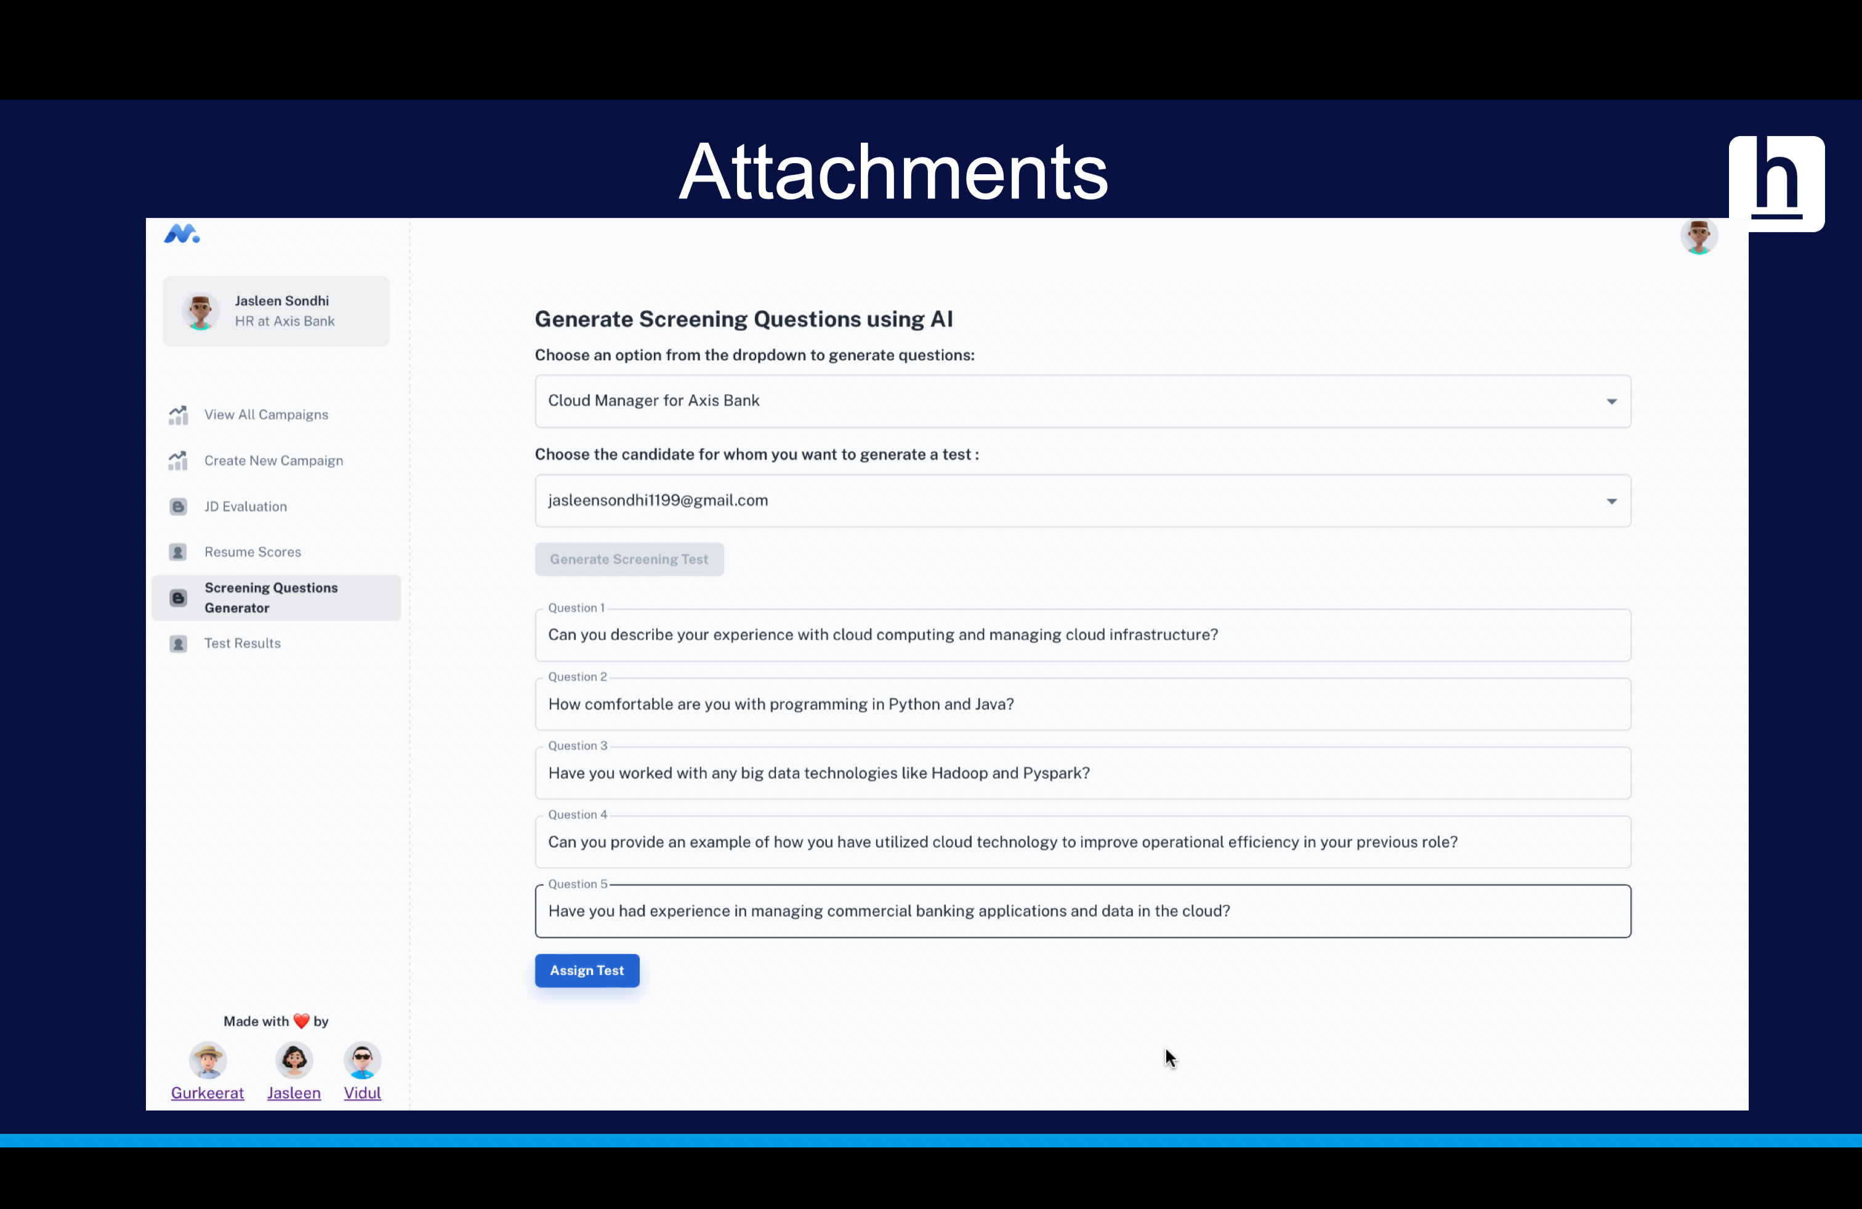Click the white h logo on slide
The width and height of the screenshot is (1862, 1209).
coord(1777,184)
